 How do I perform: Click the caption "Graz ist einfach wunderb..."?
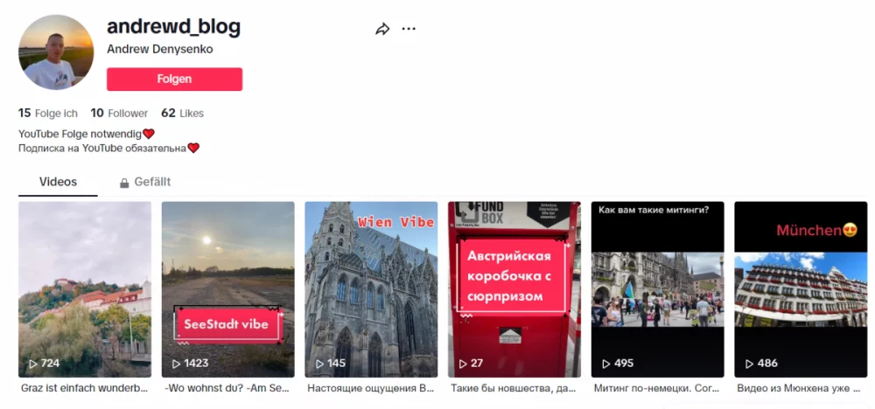click(x=84, y=388)
